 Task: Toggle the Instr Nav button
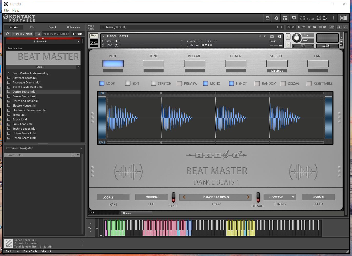click(77, 34)
